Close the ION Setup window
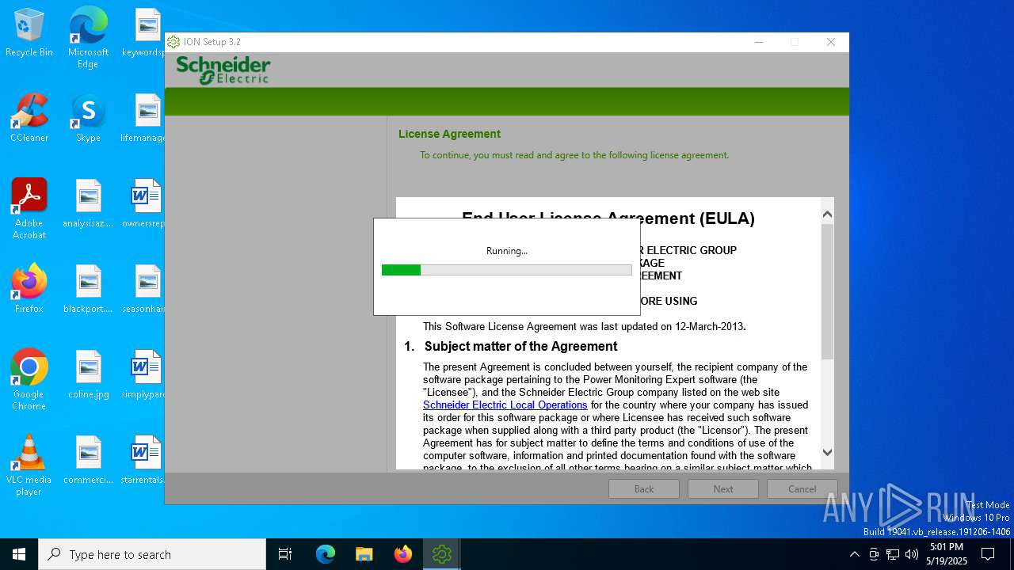This screenshot has width=1014, height=570. pos(830,42)
